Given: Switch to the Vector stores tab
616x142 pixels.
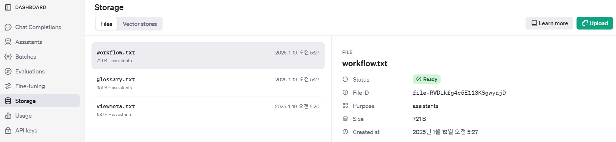Looking at the screenshot, I should coord(140,24).
